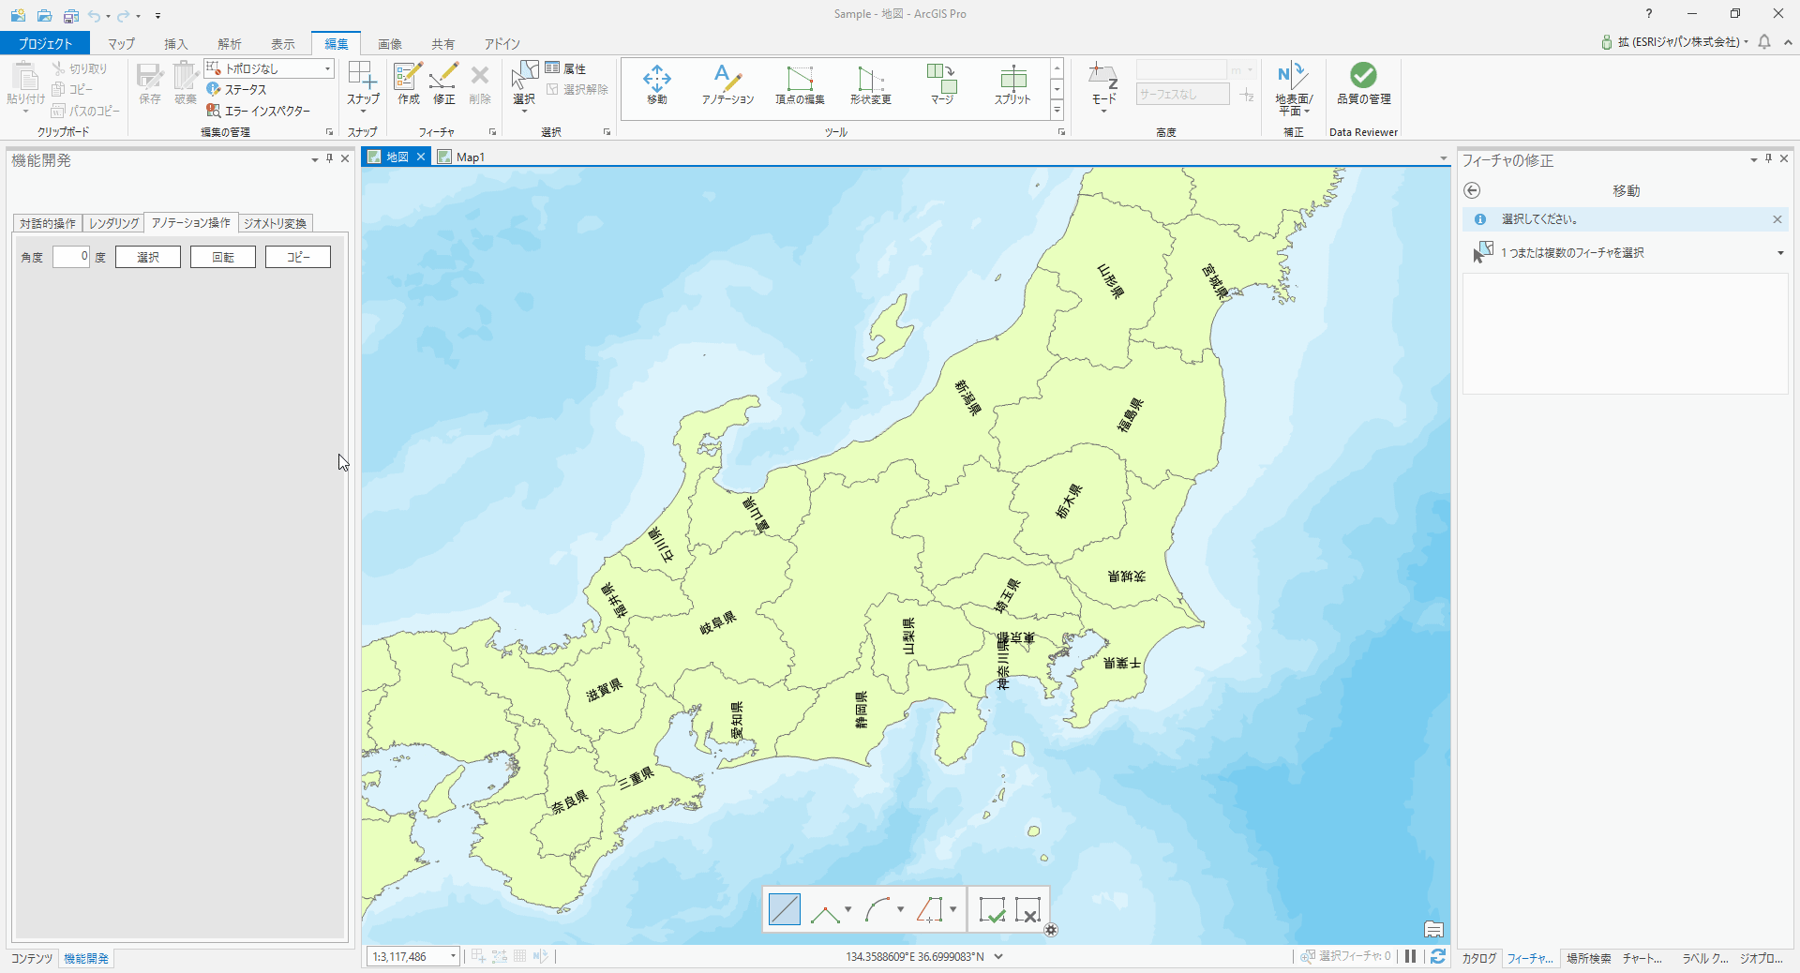1800x973 pixels.
Task: Open the 地表面/平面 correction dropdown
Action: point(1307,112)
